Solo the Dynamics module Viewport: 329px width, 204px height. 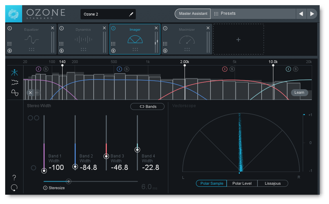(x=62, y=51)
